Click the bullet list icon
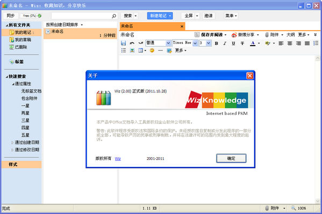 pyautogui.click(x=124, y=50)
